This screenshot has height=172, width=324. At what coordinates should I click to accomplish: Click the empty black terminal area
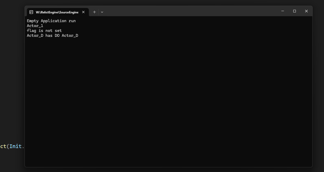pos(168,103)
